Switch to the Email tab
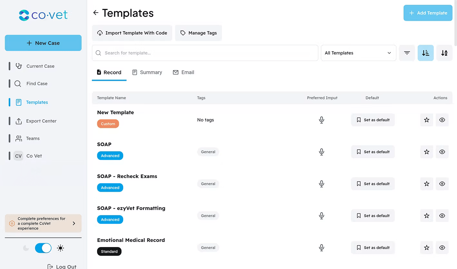This screenshot has height=269, width=457. [x=184, y=72]
